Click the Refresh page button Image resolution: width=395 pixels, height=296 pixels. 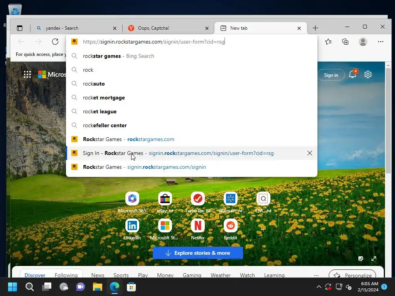click(55, 42)
